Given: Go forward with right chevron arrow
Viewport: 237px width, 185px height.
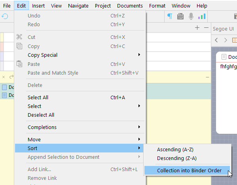Looking at the screenshot, I should pyautogui.click(x=226, y=40).
